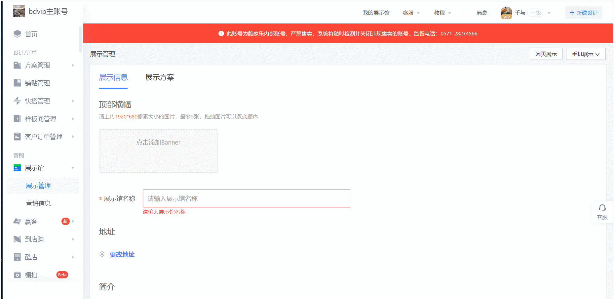Click the 酷店 store icon

[17, 257]
